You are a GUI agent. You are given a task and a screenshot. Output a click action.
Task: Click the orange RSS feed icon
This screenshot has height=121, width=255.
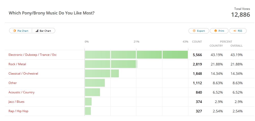[235, 31]
